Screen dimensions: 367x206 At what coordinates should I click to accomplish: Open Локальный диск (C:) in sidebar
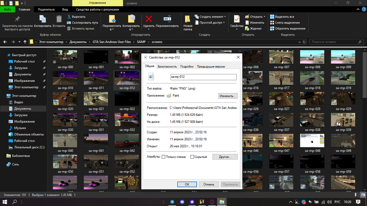point(29,147)
